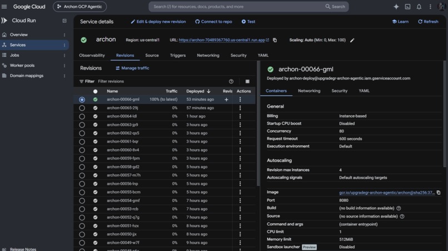Switch to Observability tab

(x=92, y=56)
